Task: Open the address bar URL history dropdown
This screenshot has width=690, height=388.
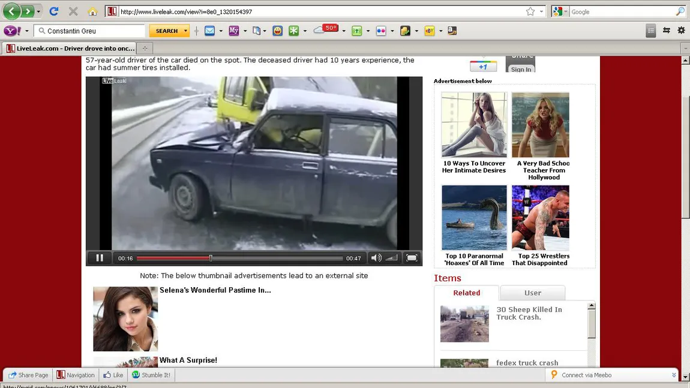Action: (x=541, y=11)
